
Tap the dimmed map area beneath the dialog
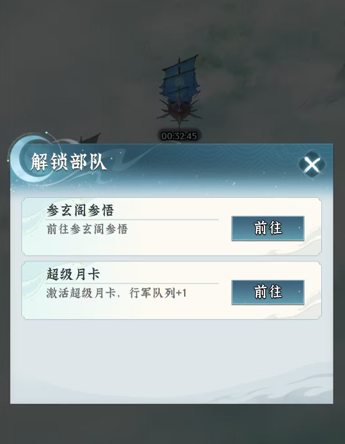(172, 424)
